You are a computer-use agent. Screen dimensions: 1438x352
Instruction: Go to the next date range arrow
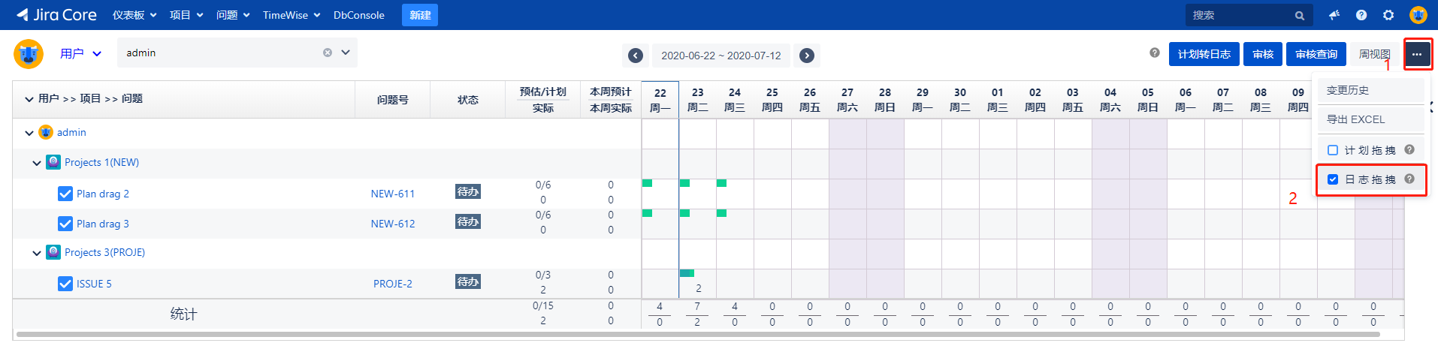807,56
